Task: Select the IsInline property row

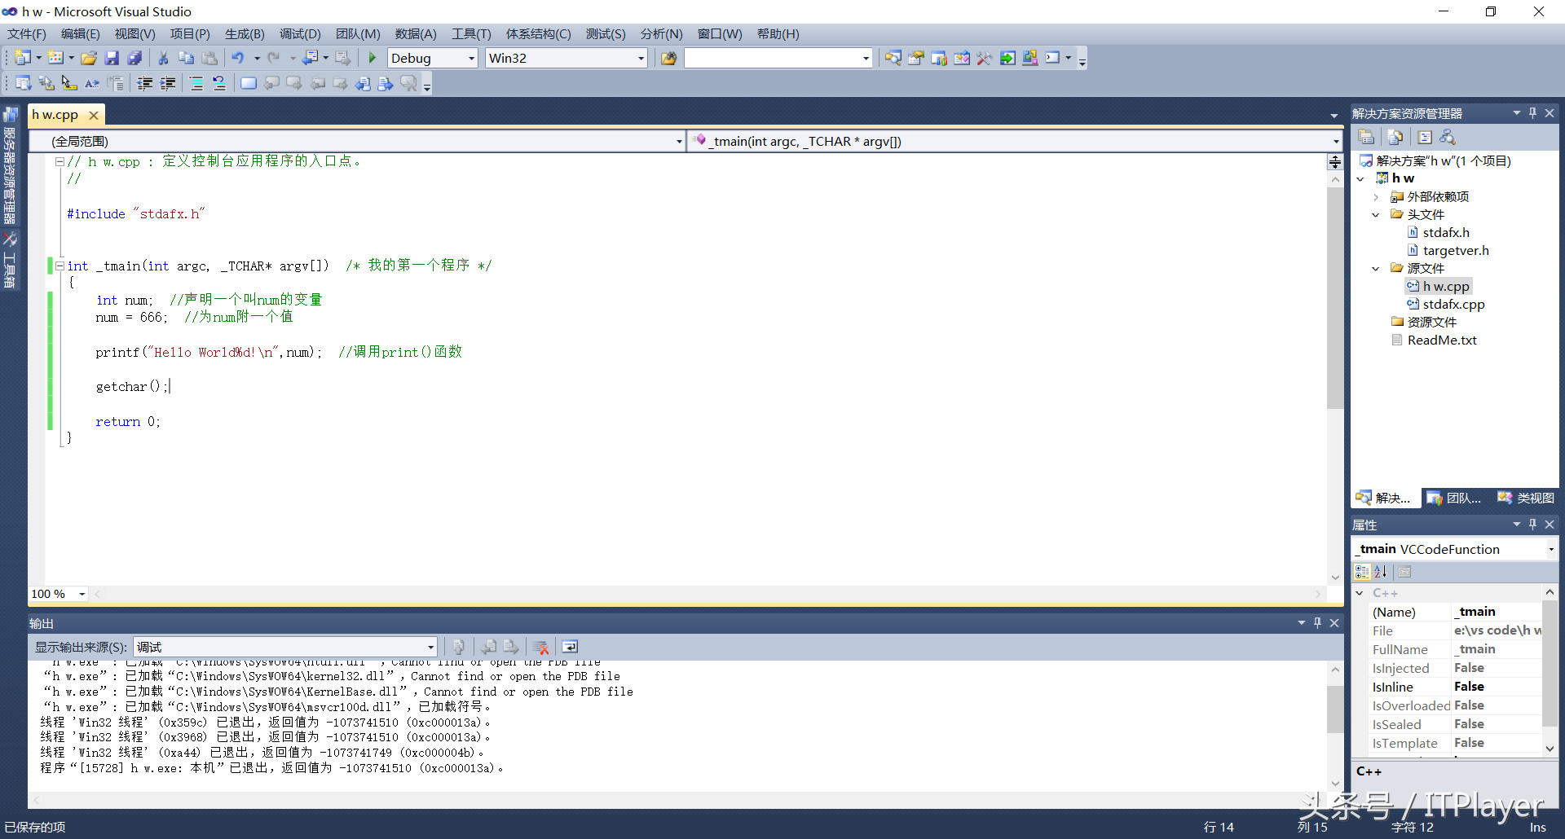Action: click(x=1456, y=687)
